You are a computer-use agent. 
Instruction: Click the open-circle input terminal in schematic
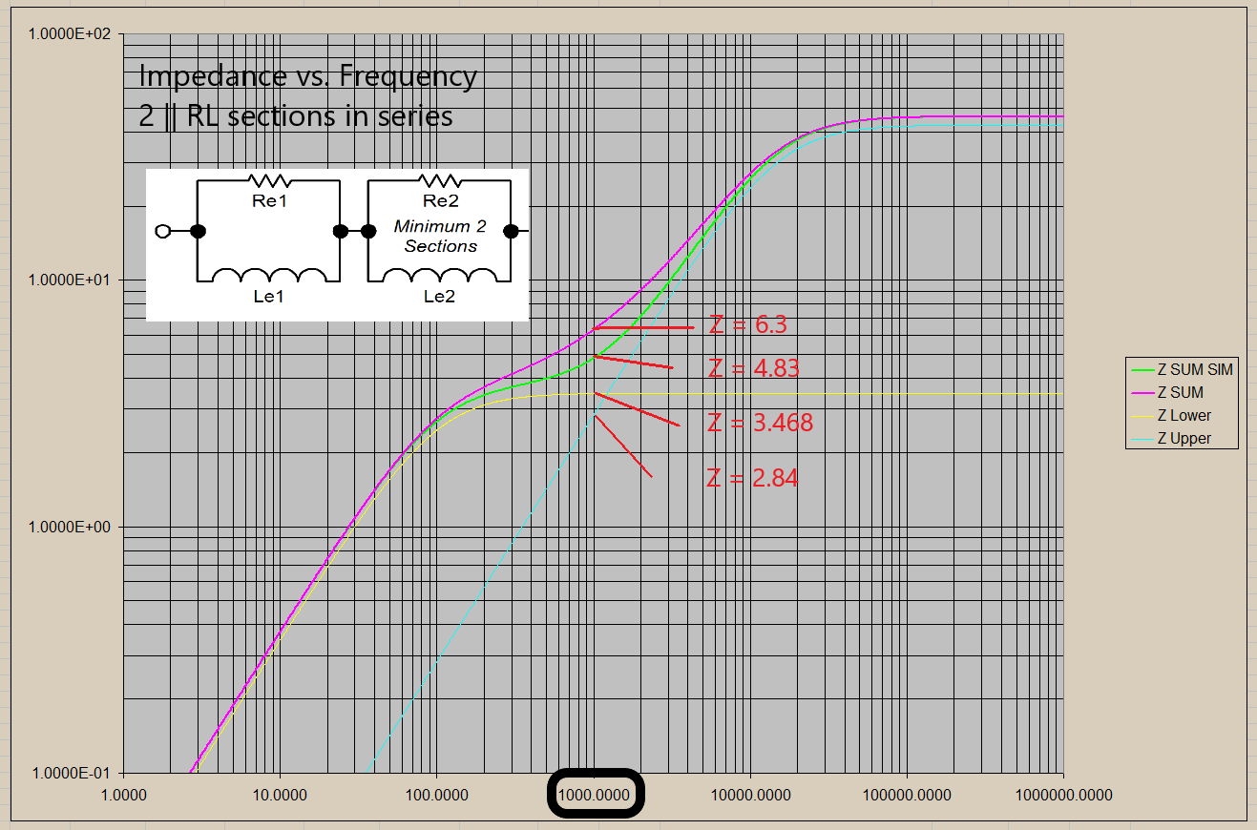163,231
